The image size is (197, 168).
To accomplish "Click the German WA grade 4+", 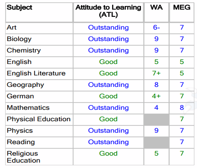I will coord(156,96).
